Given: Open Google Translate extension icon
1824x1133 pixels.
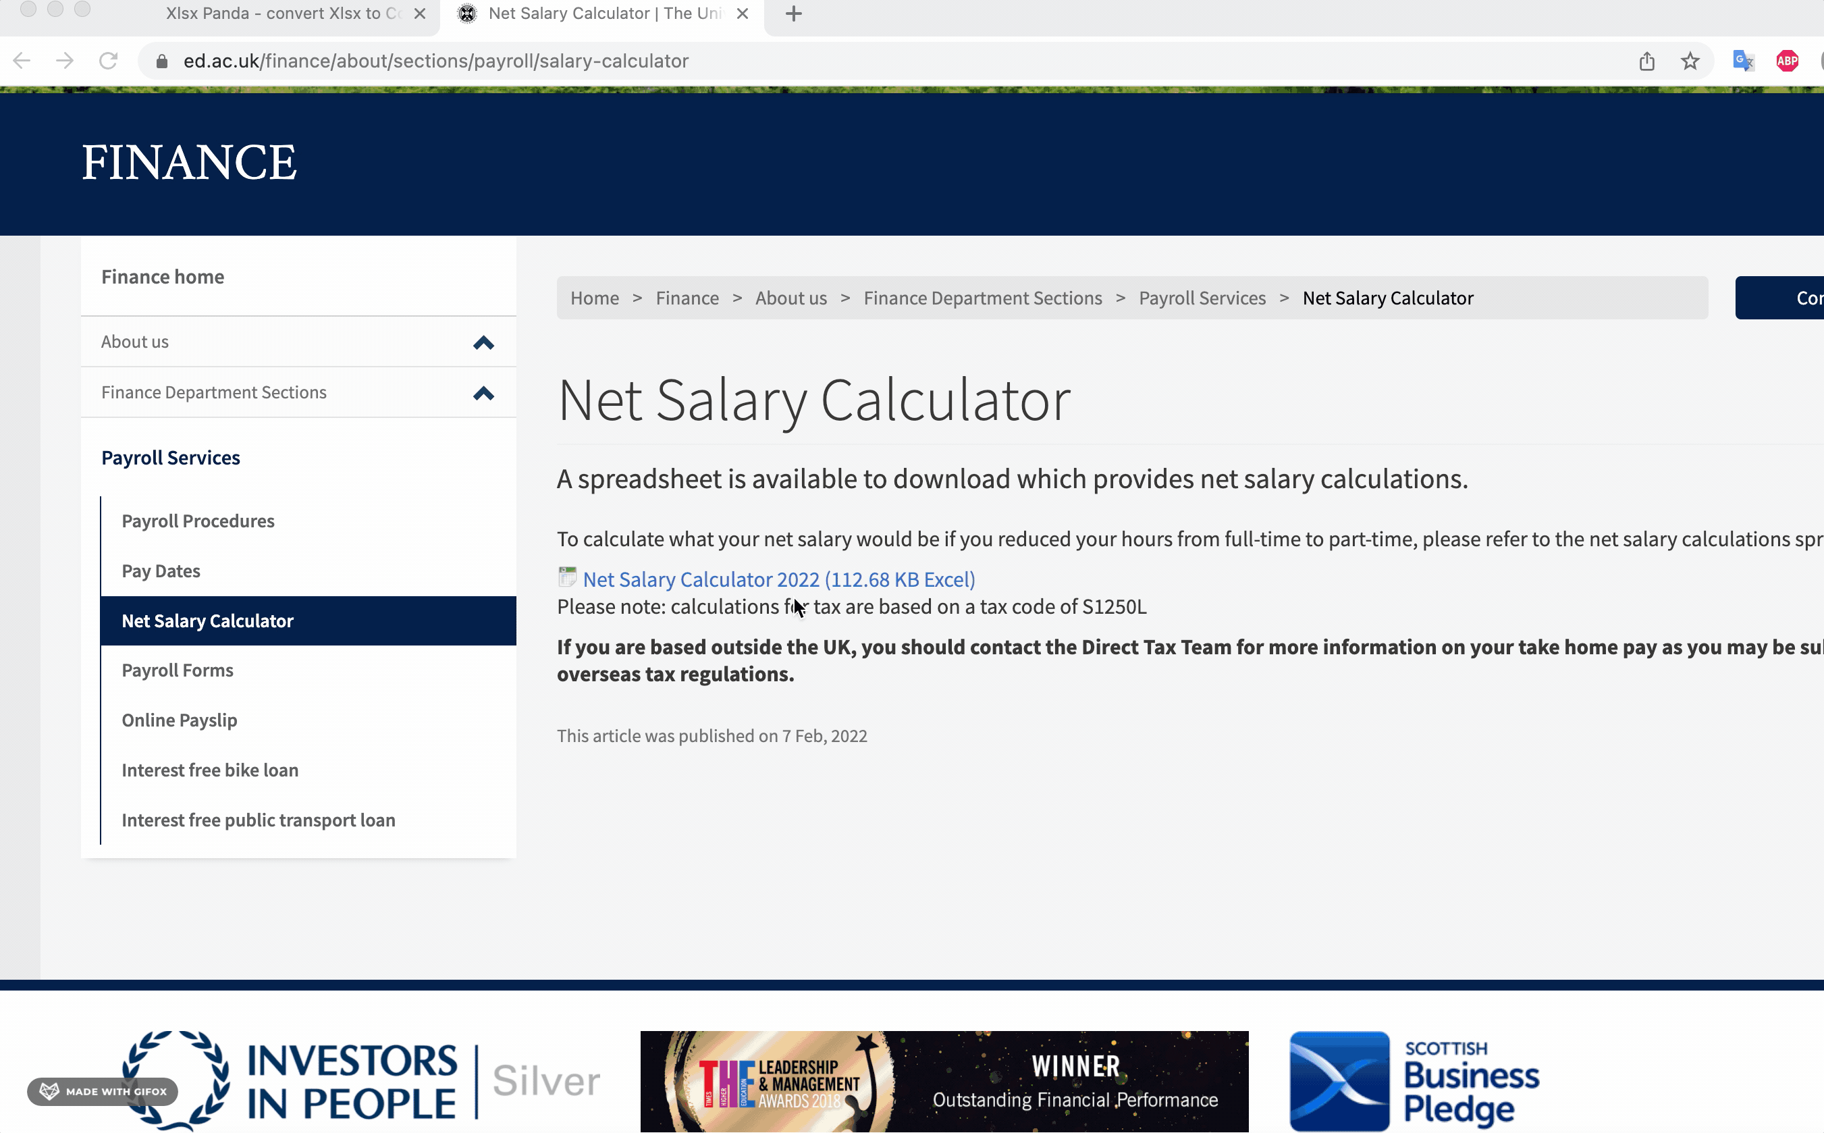Looking at the screenshot, I should click(x=1742, y=61).
